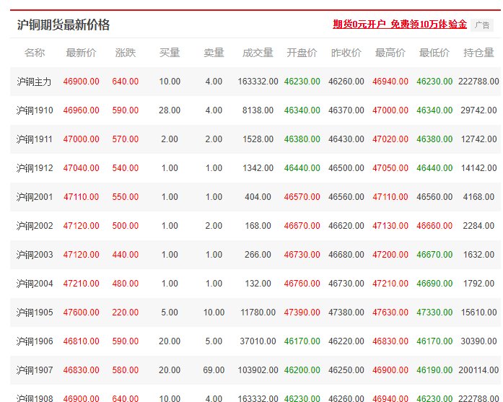Viewport: 503px width, 402px height.
Task: Click volume 404.00 for 沪铜2001
Action: click(x=258, y=197)
